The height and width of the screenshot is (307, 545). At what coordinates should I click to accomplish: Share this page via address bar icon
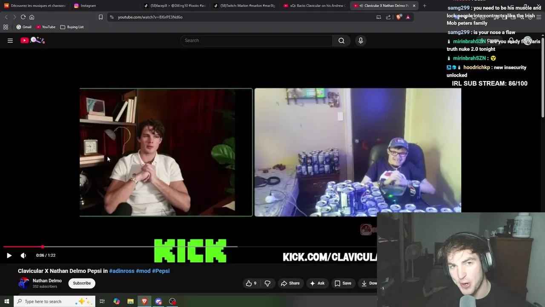pos(388,17)
